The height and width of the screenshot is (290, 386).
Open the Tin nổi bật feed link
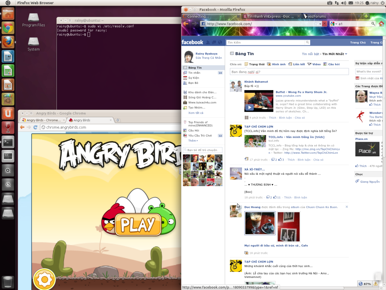click(x=311, y=54)
